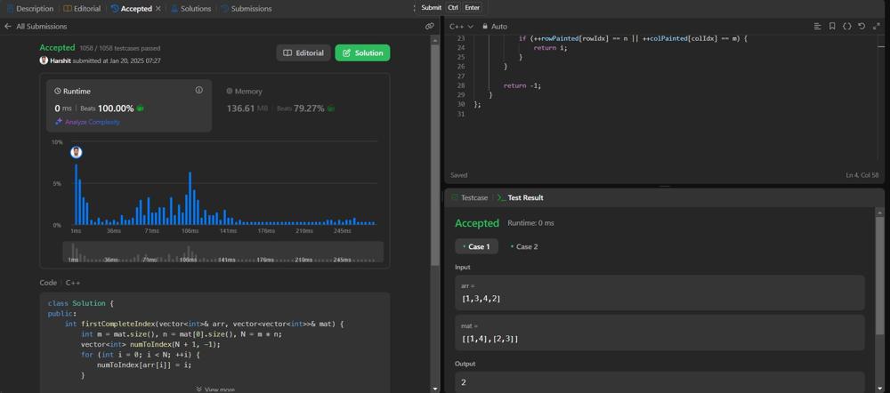Copy the submission link via chain icon
This screenshot has height=393, width=890.
pyautogui.click(x=429, y=27)
